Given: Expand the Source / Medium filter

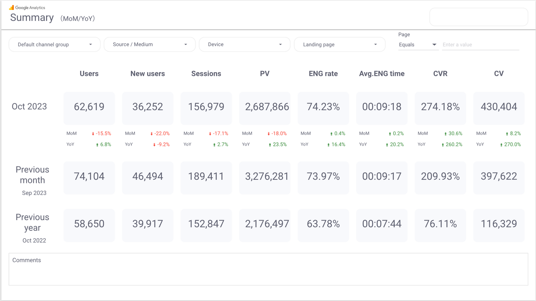Looking at the screenshot, I should click(150, 45).
